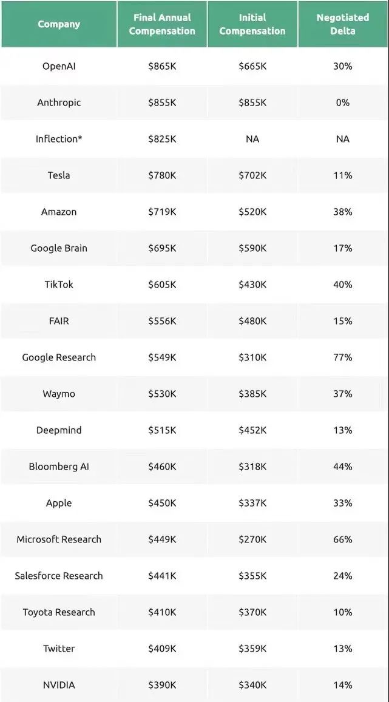Select TikTok's $430K initial compensation

[252, 285]
